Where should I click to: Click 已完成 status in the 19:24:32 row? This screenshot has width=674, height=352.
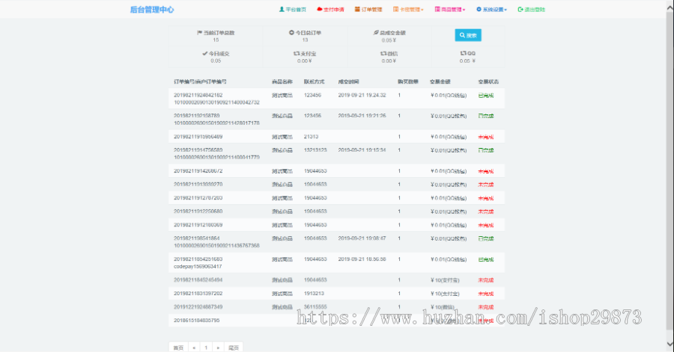click(486, 96)
